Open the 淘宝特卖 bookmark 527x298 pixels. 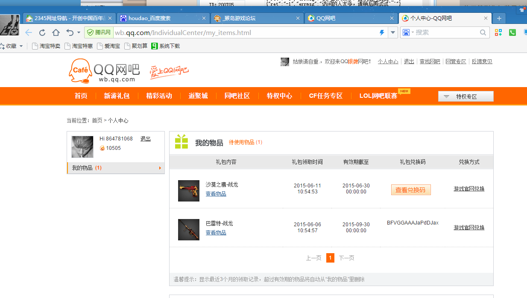click(x=46, y=46)
